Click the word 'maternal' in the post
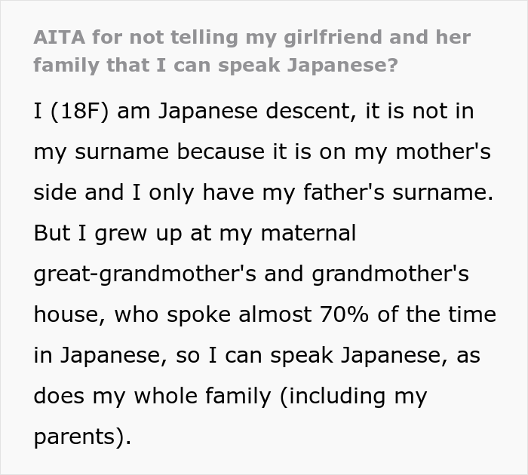The image size is (528, 475). [x=307, y=234]
